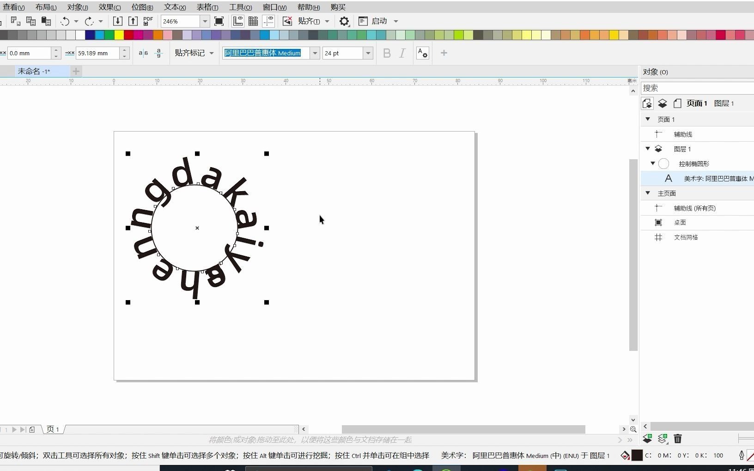This screenshot has width=754, height=471.
Task: Collapse the 主页面 master page node
Action: coord(648,193)
